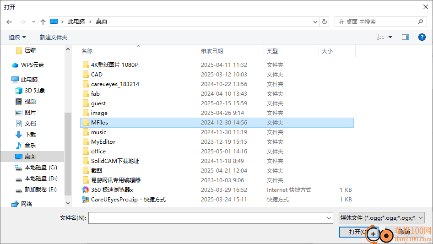Viewport: 433px width, 244px height.
Task: Click 桌面 in the address breadcrumb
Action: (x=101, y=22)
